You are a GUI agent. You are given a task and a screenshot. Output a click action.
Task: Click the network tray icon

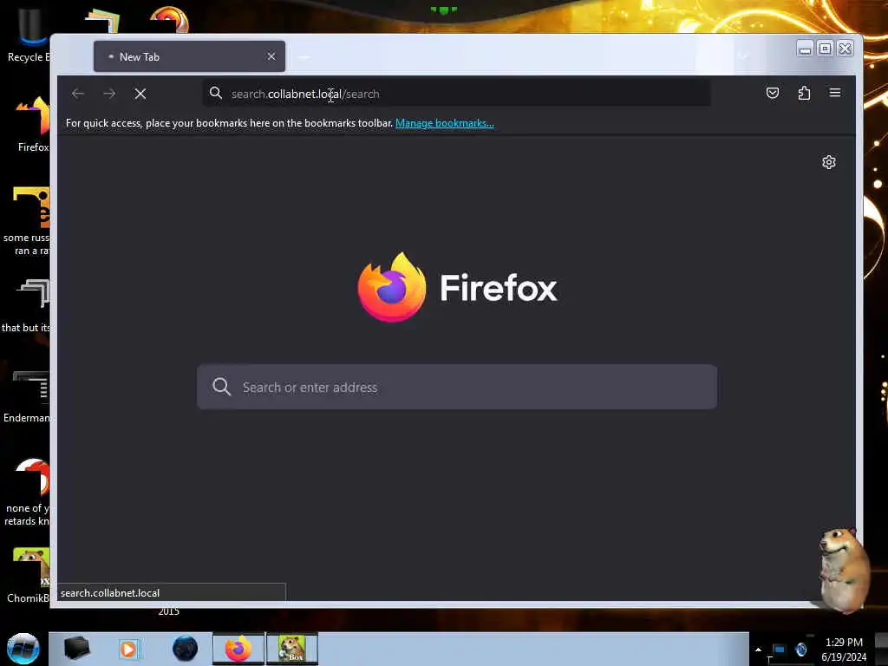[x=779, y=650]
